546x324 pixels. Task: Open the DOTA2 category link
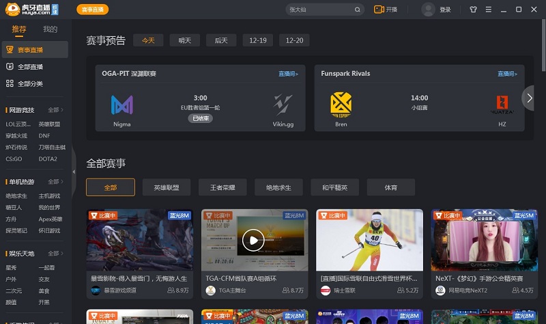point(48,159)
